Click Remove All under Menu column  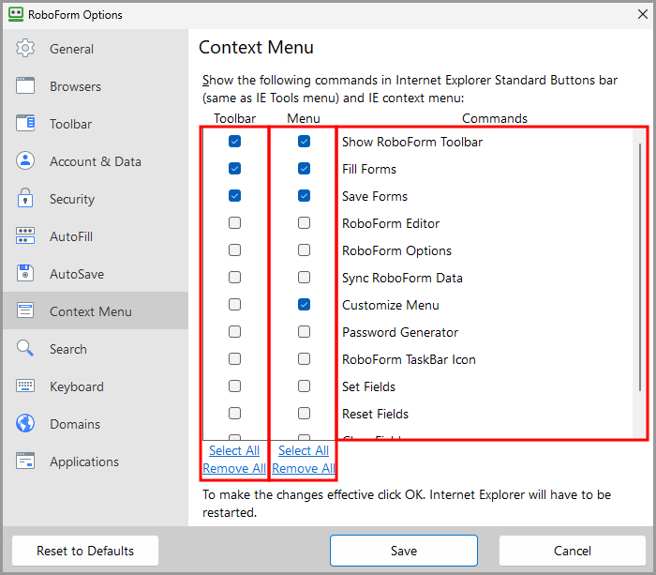[x=304, y=468]
